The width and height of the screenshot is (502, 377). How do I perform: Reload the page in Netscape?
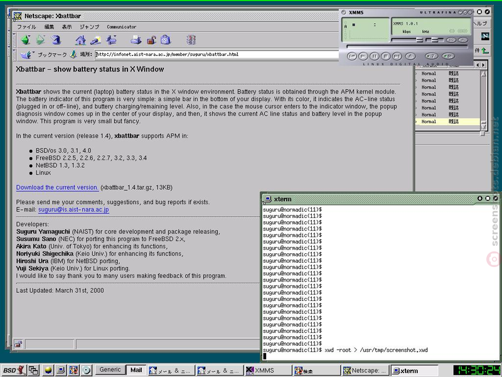(56, 40)
